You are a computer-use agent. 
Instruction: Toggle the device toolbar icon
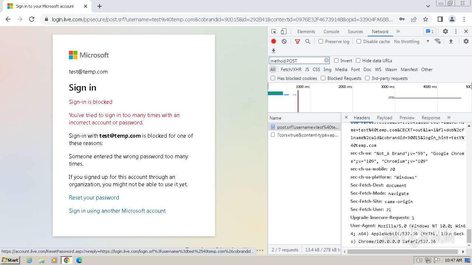284,32
